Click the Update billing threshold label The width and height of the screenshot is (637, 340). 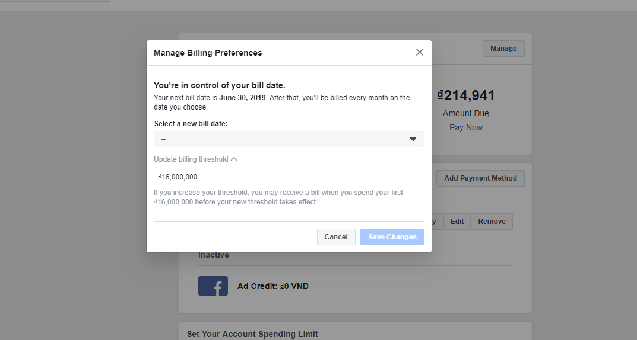pyautogui.click(x=191, y=159)
